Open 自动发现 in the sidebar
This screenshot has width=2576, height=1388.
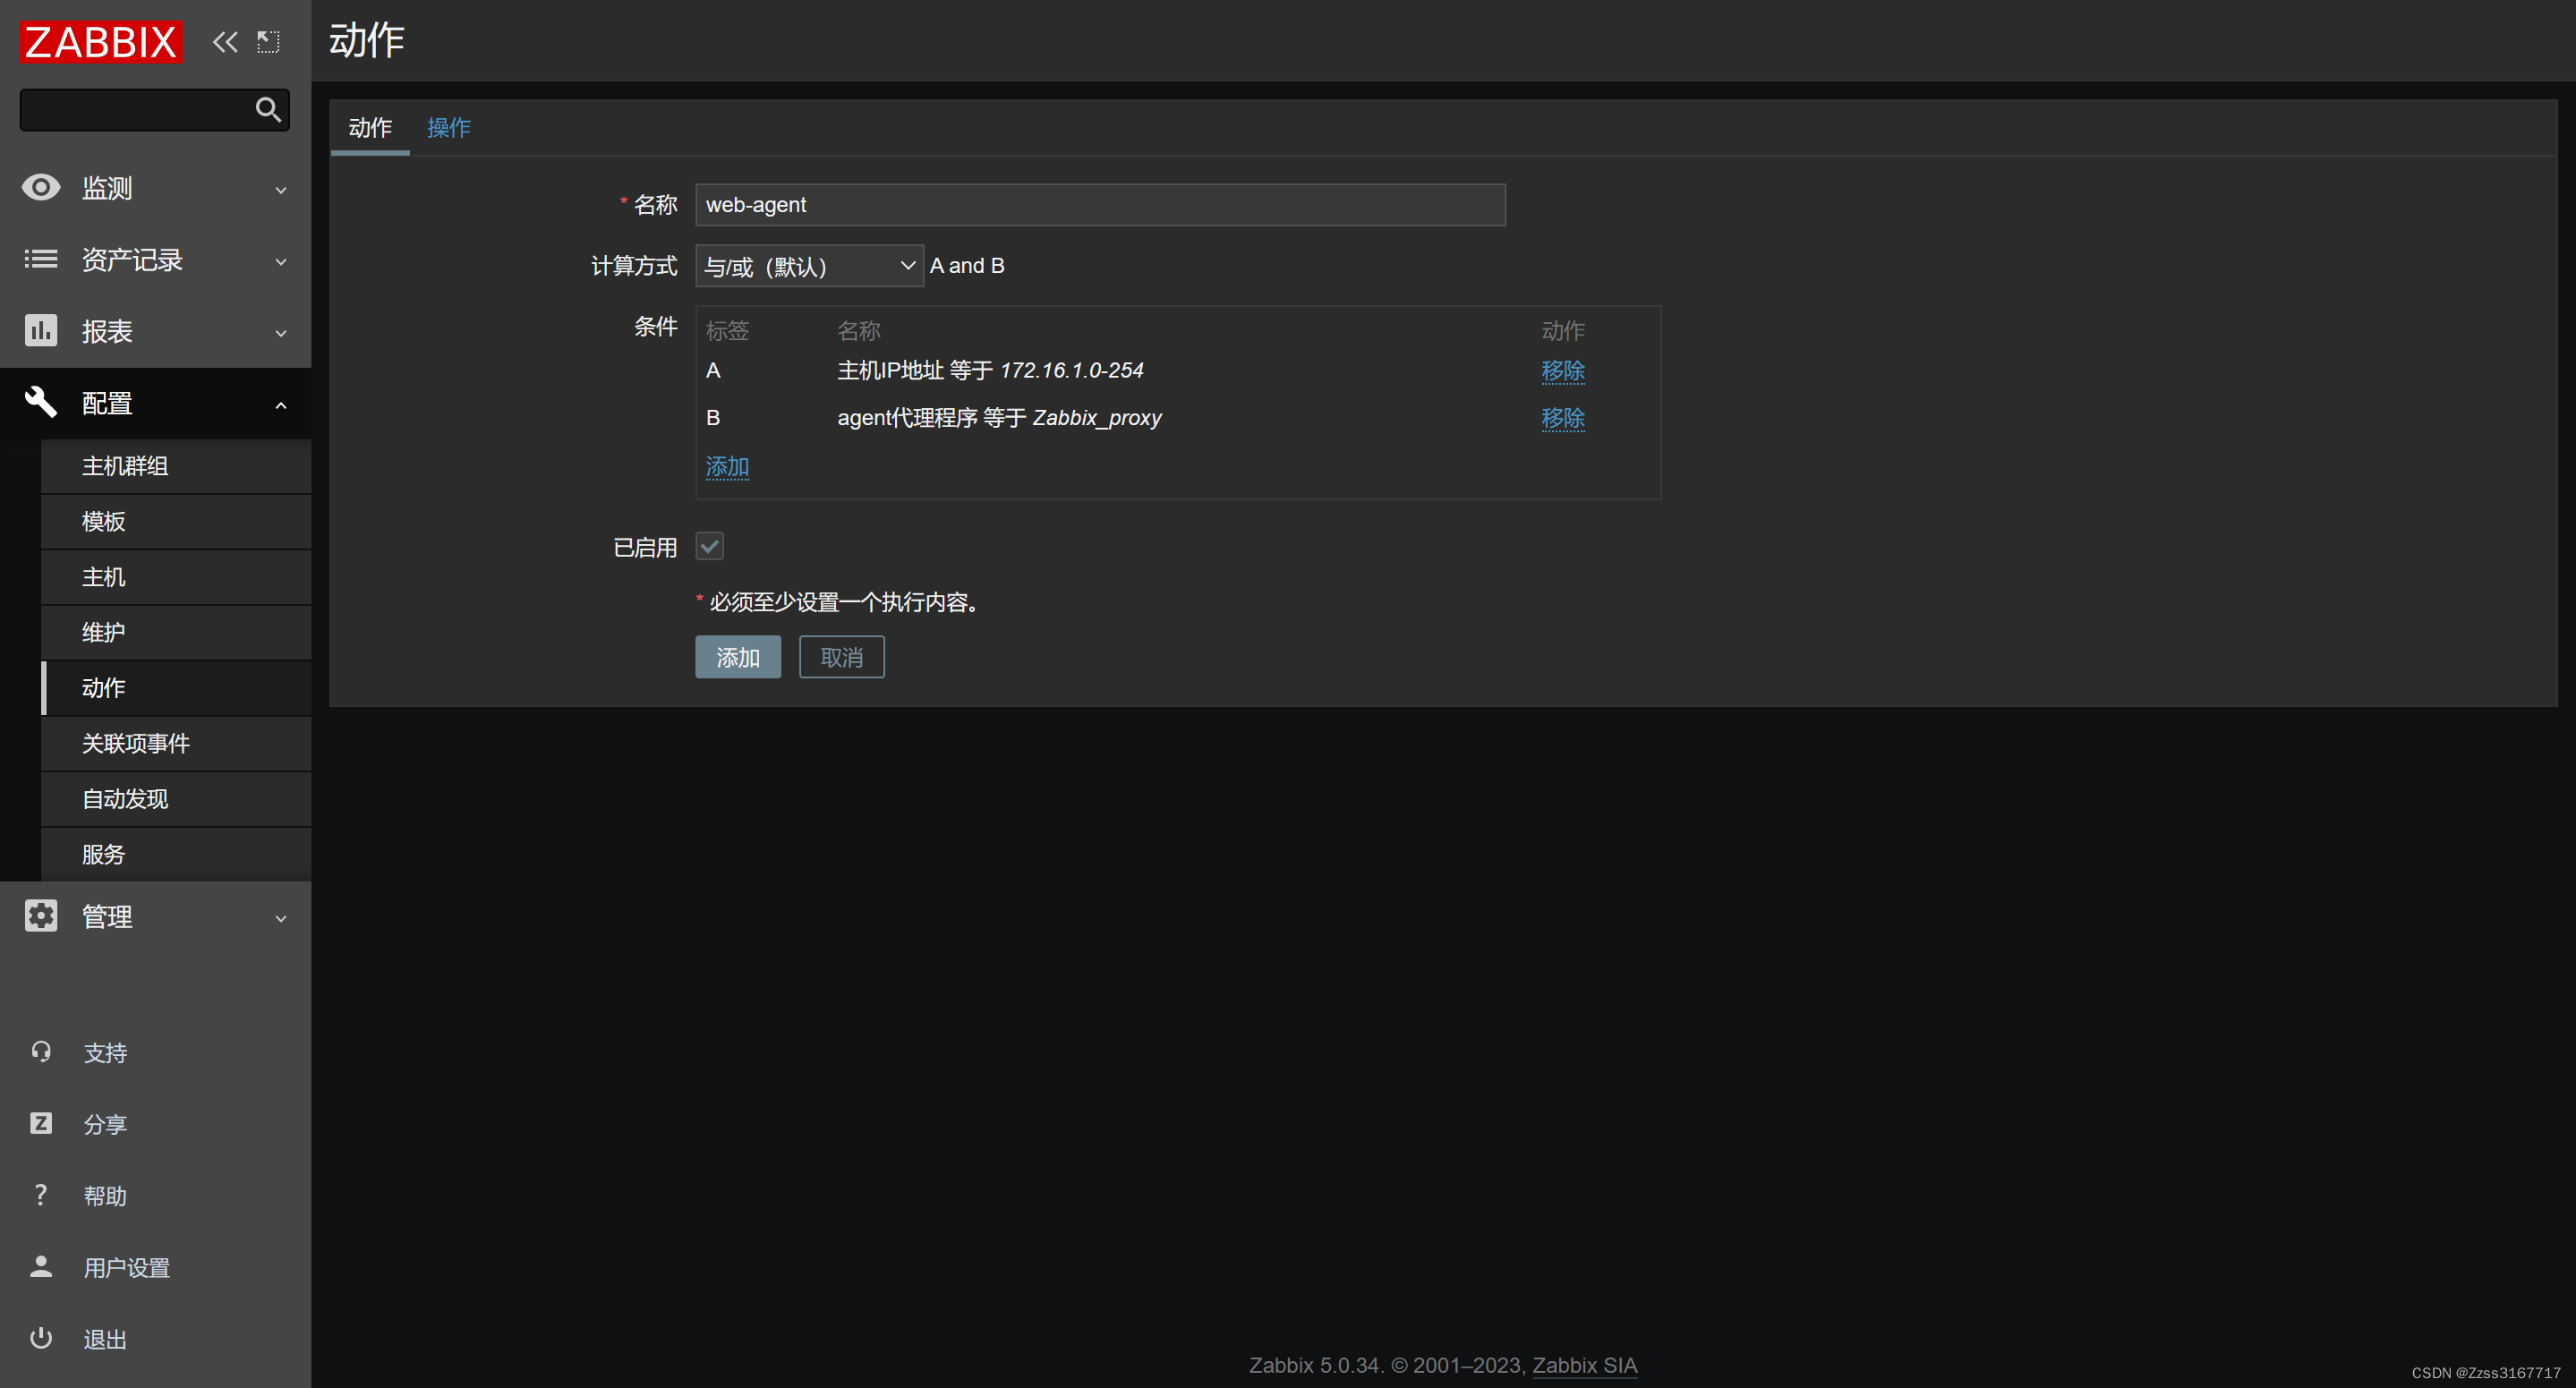coord(176,799)
